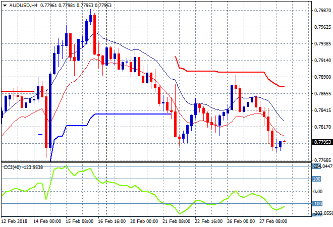The width and height of the screenshot is (333, 227).
Task: Click the 224.0447 CCI upper level label
Action: click(x=322, y=166)
